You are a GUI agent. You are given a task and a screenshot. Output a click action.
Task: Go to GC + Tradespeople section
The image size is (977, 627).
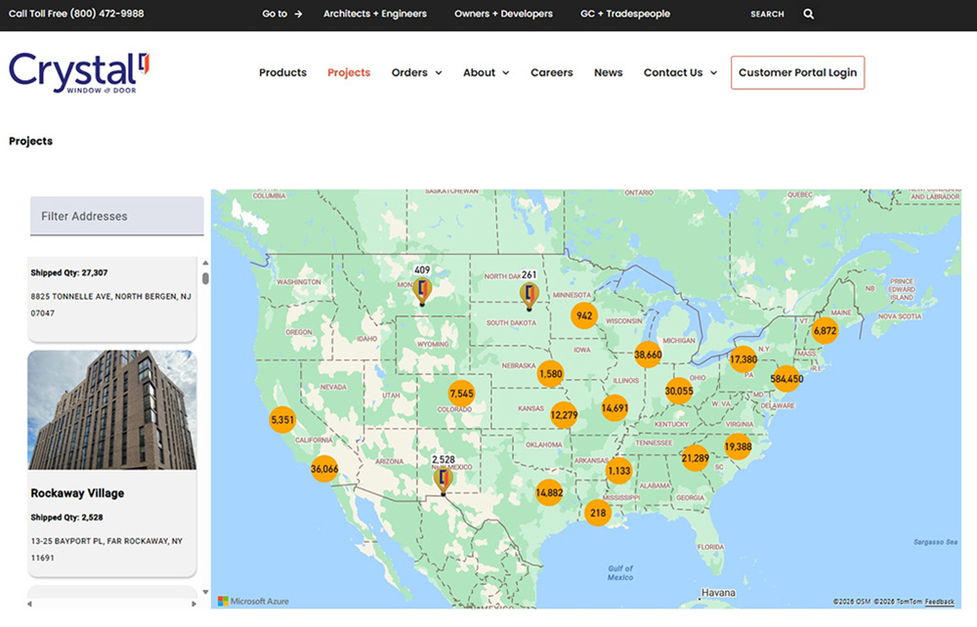[x=625, y=14]
